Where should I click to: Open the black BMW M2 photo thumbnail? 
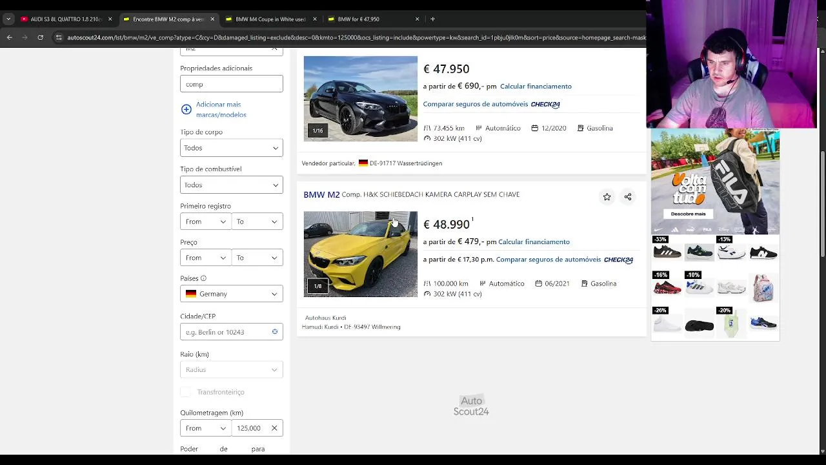pyautogui.click(x=361, y=99)
